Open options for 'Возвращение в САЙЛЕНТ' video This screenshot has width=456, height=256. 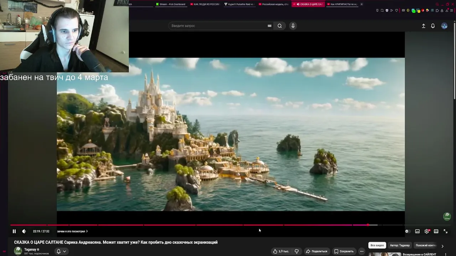coord(446,254)
